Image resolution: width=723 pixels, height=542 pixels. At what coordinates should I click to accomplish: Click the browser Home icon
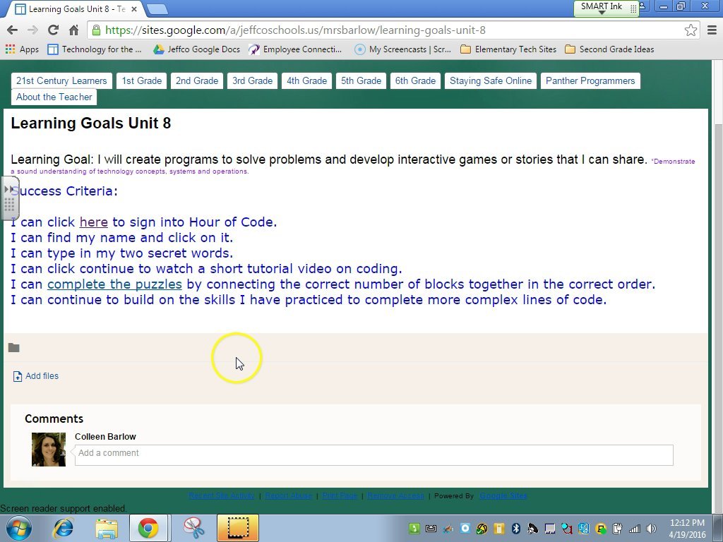[x=73, y=30]
